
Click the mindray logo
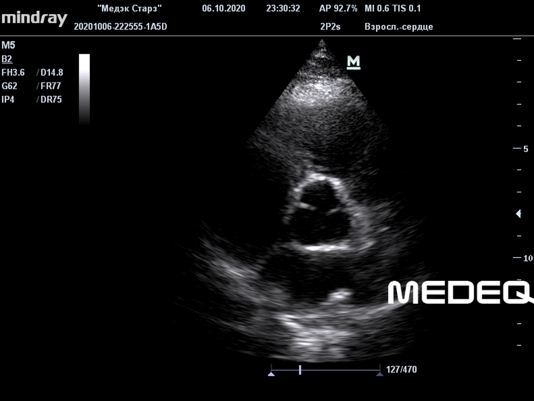34,18
